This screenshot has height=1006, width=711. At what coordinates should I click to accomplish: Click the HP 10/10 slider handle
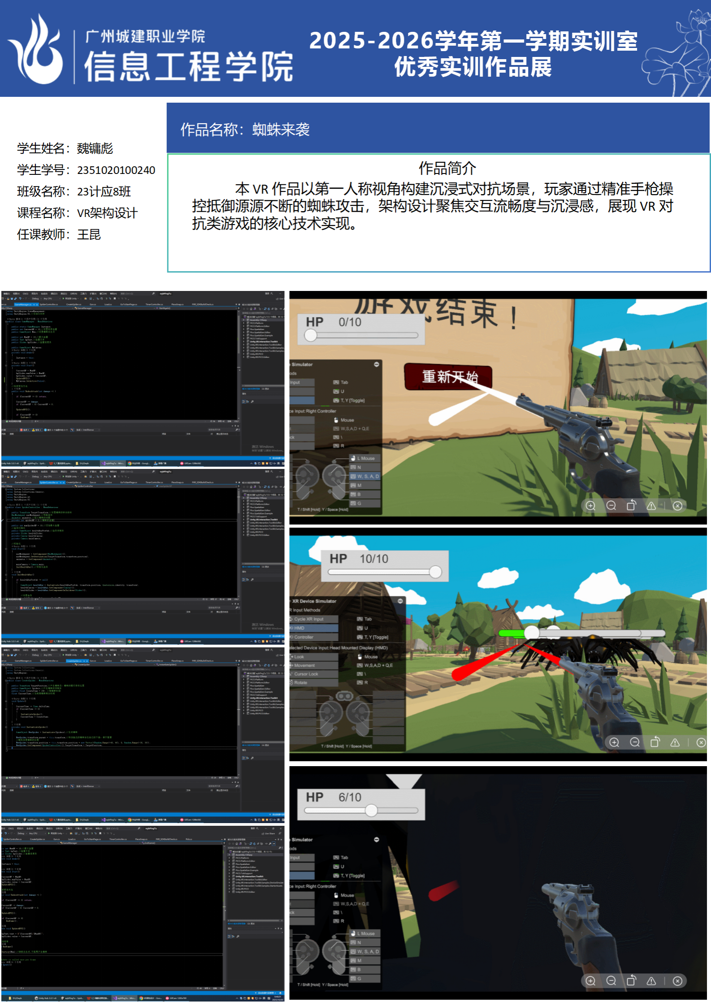tap(435, 572)
